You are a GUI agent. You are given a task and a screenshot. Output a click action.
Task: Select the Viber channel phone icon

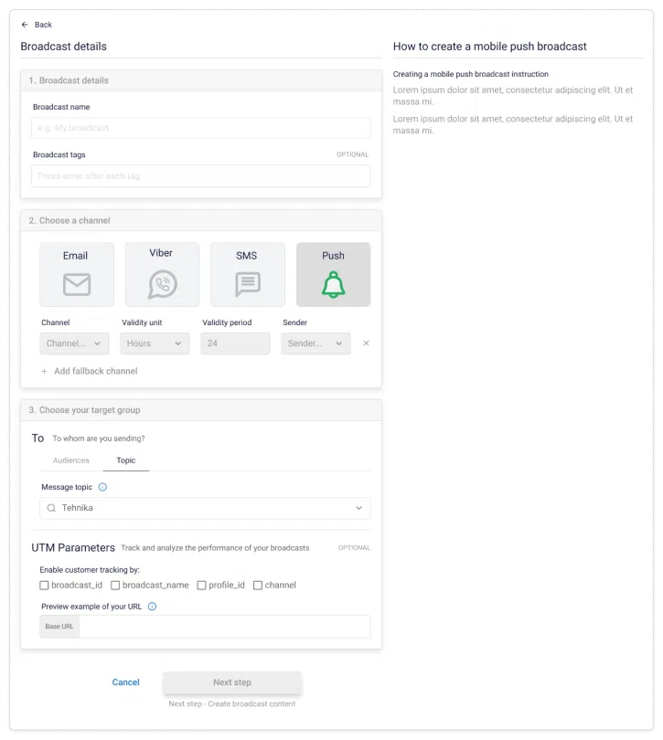[x=162, y=284]
